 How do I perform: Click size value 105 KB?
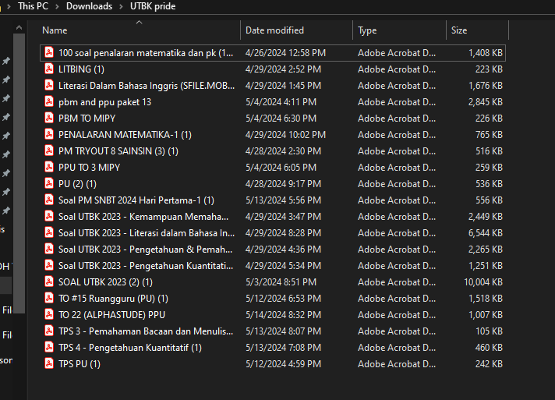(489, 331)
